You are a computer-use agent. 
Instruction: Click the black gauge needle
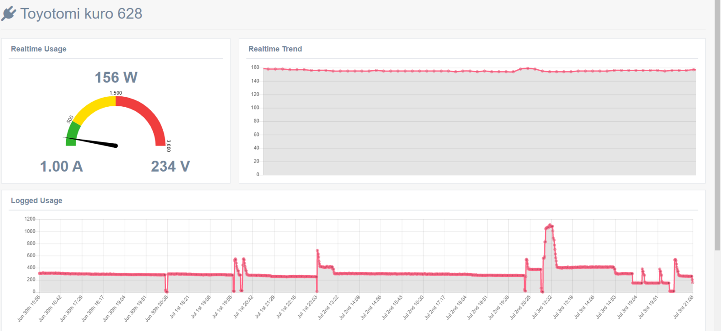[x=91, y=141]
